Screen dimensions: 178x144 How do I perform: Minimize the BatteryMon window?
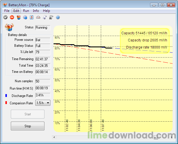pos(154,5)
